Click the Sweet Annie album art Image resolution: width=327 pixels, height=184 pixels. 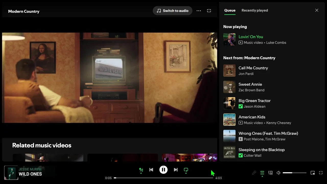(x=229, y=87)
